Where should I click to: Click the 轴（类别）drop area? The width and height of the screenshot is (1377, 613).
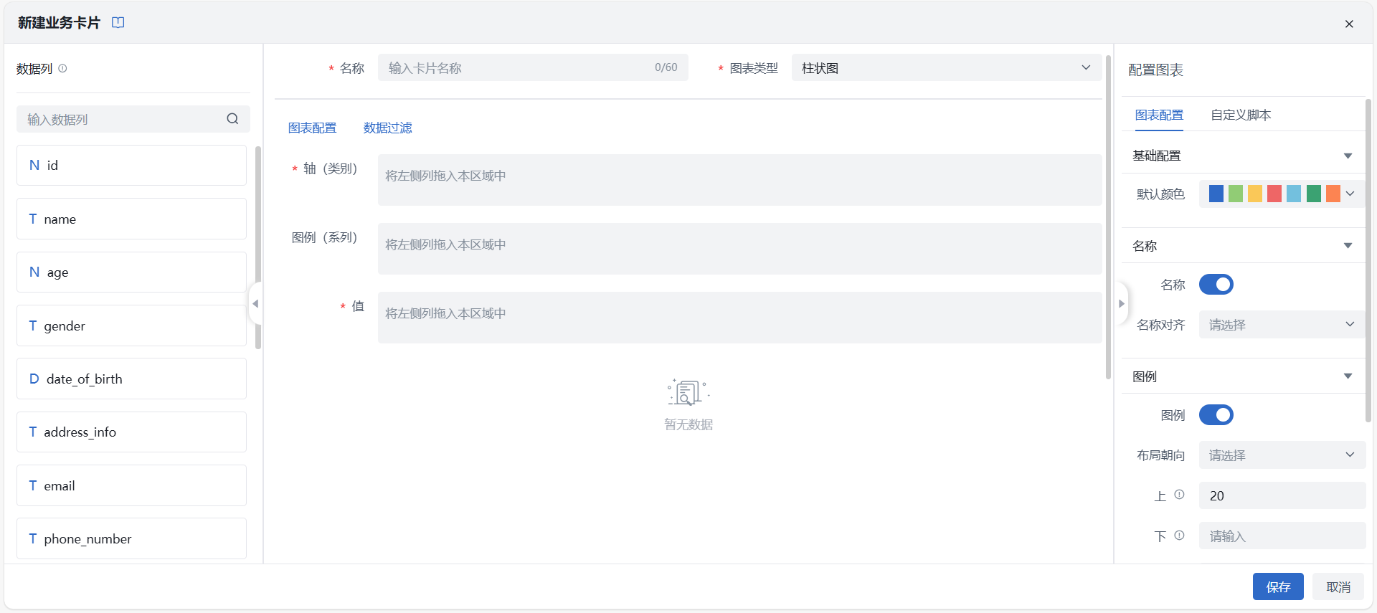point(739,180)
